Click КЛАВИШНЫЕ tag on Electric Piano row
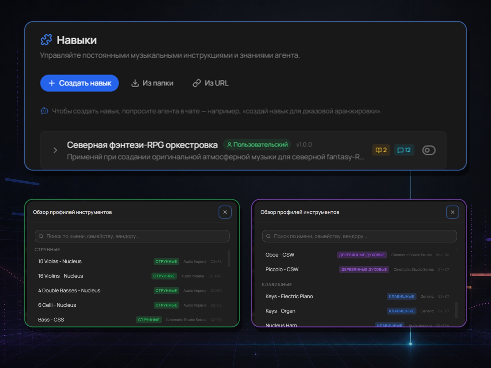491x368 pixels. tap(401, 296)
